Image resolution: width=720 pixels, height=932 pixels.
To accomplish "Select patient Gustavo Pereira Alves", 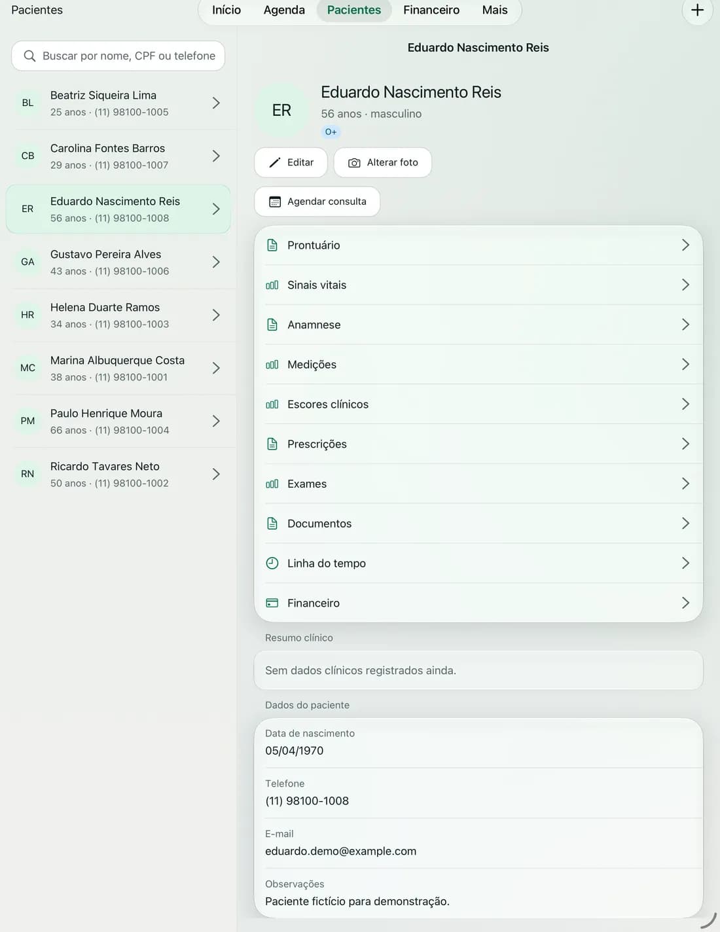I will point(118,262).
